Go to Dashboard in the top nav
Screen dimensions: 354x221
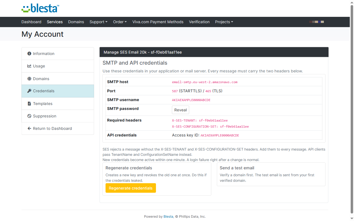coord(31,22)
